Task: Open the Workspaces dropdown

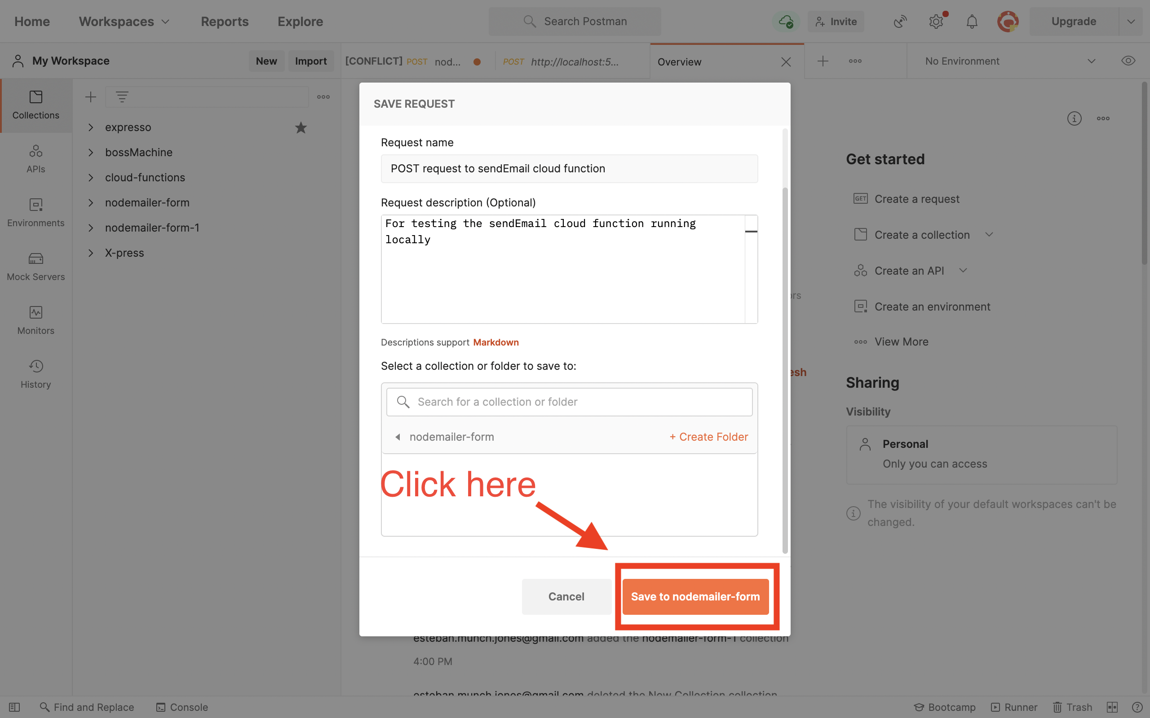Action: tap(124, 22)
